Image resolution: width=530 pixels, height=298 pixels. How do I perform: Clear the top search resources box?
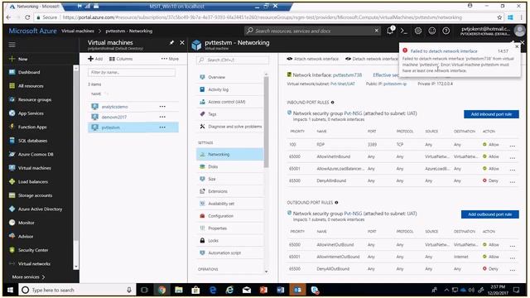pos(377,31)
